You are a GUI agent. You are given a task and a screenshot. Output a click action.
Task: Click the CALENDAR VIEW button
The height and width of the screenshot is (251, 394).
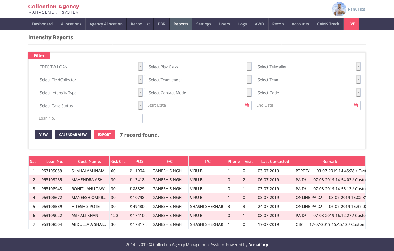(x=73, y=135)
